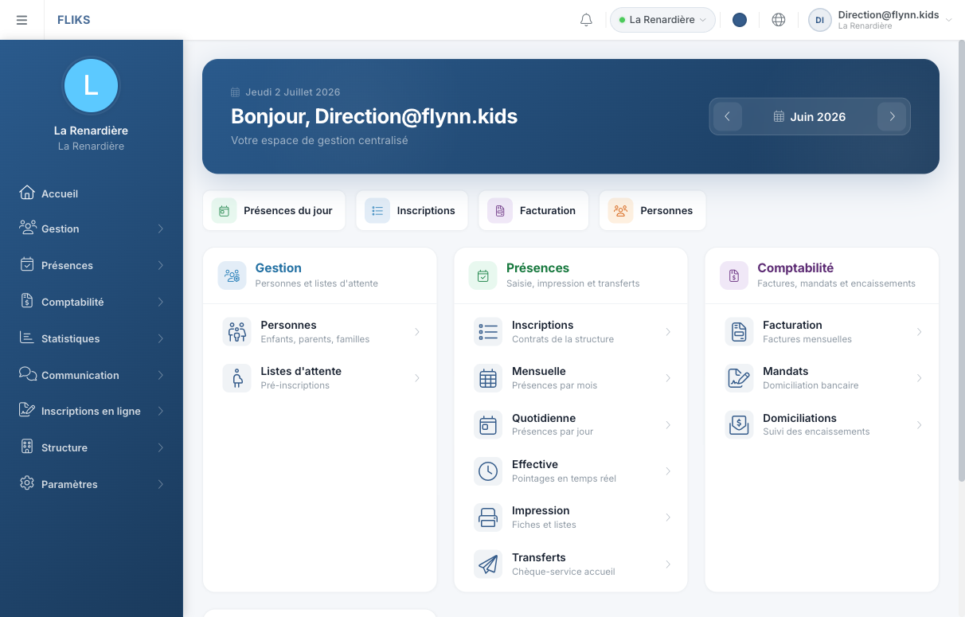
Task: Go to next month arrow
Action: [x=892, y=116]
